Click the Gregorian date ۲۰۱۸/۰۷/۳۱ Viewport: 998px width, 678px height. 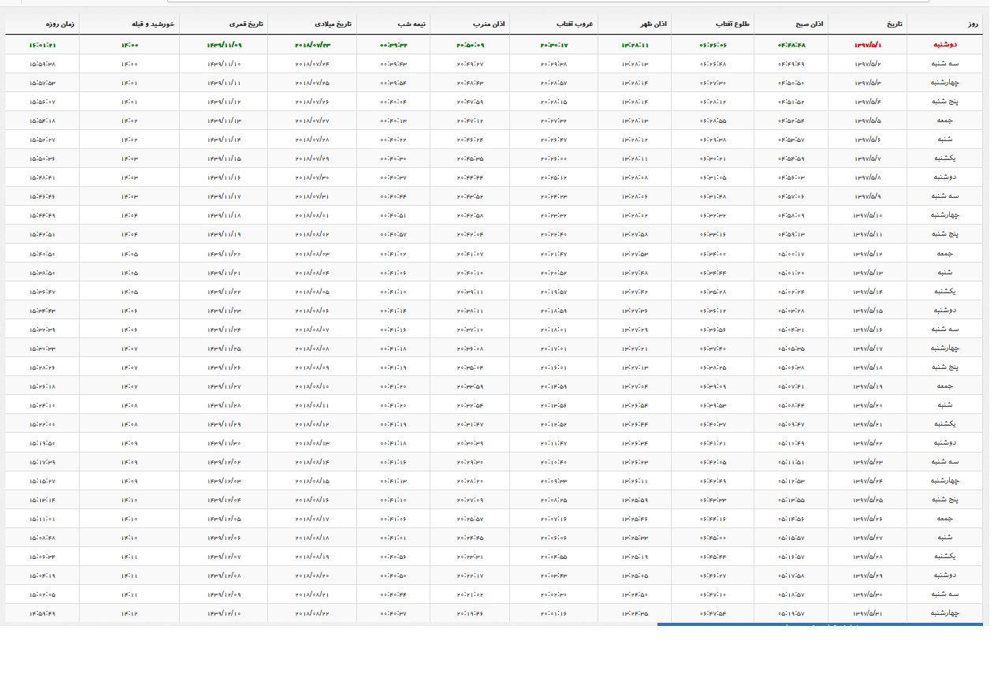pos(311,196)
